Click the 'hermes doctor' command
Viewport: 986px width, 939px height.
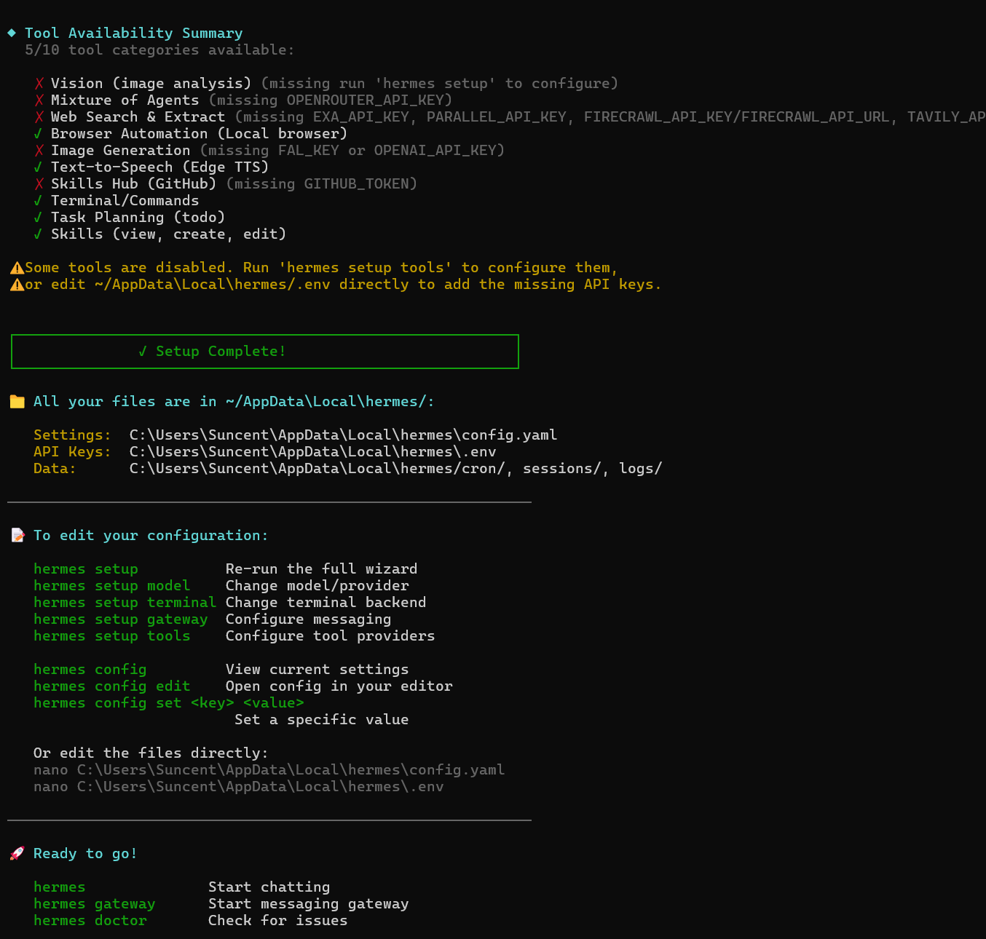click(90, 921)
